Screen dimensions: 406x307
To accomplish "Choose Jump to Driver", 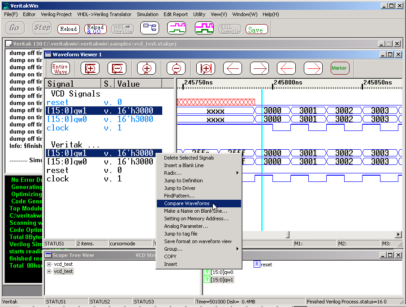I will click(199, 188).
